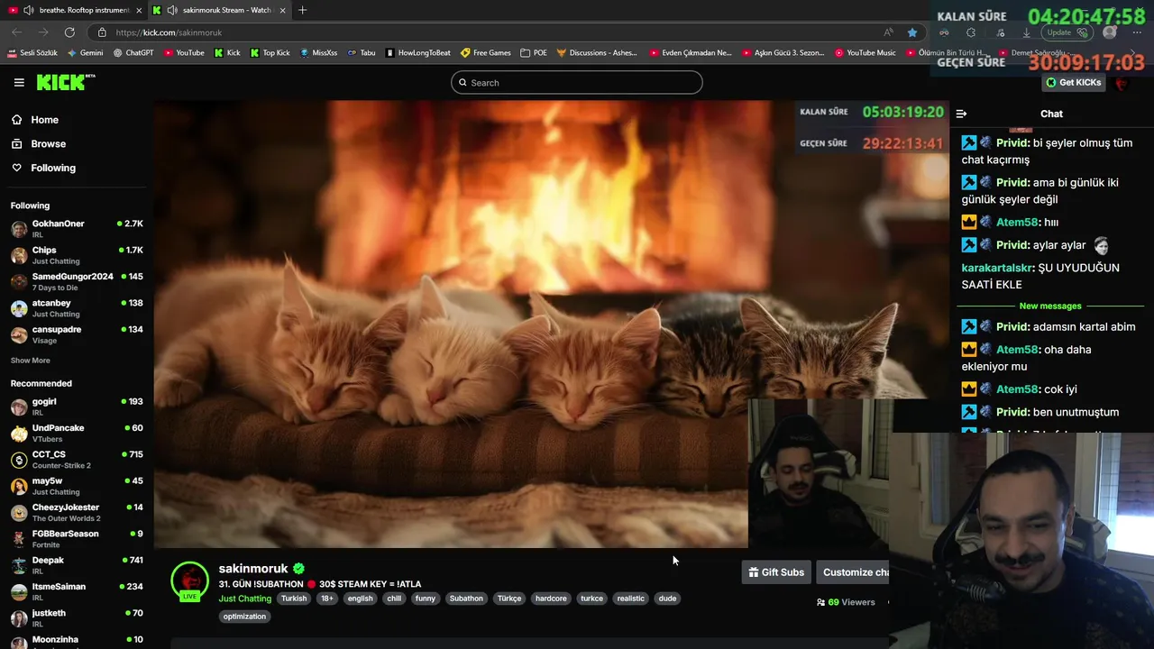Select the 18+ tag
The image size is (1154, 649).
point(327,599)
